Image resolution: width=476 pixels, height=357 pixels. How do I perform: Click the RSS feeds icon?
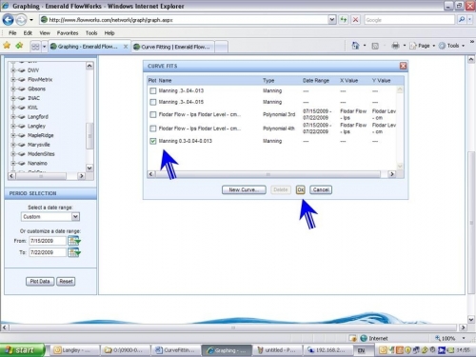pyautogui.click(x=375, y=46)
